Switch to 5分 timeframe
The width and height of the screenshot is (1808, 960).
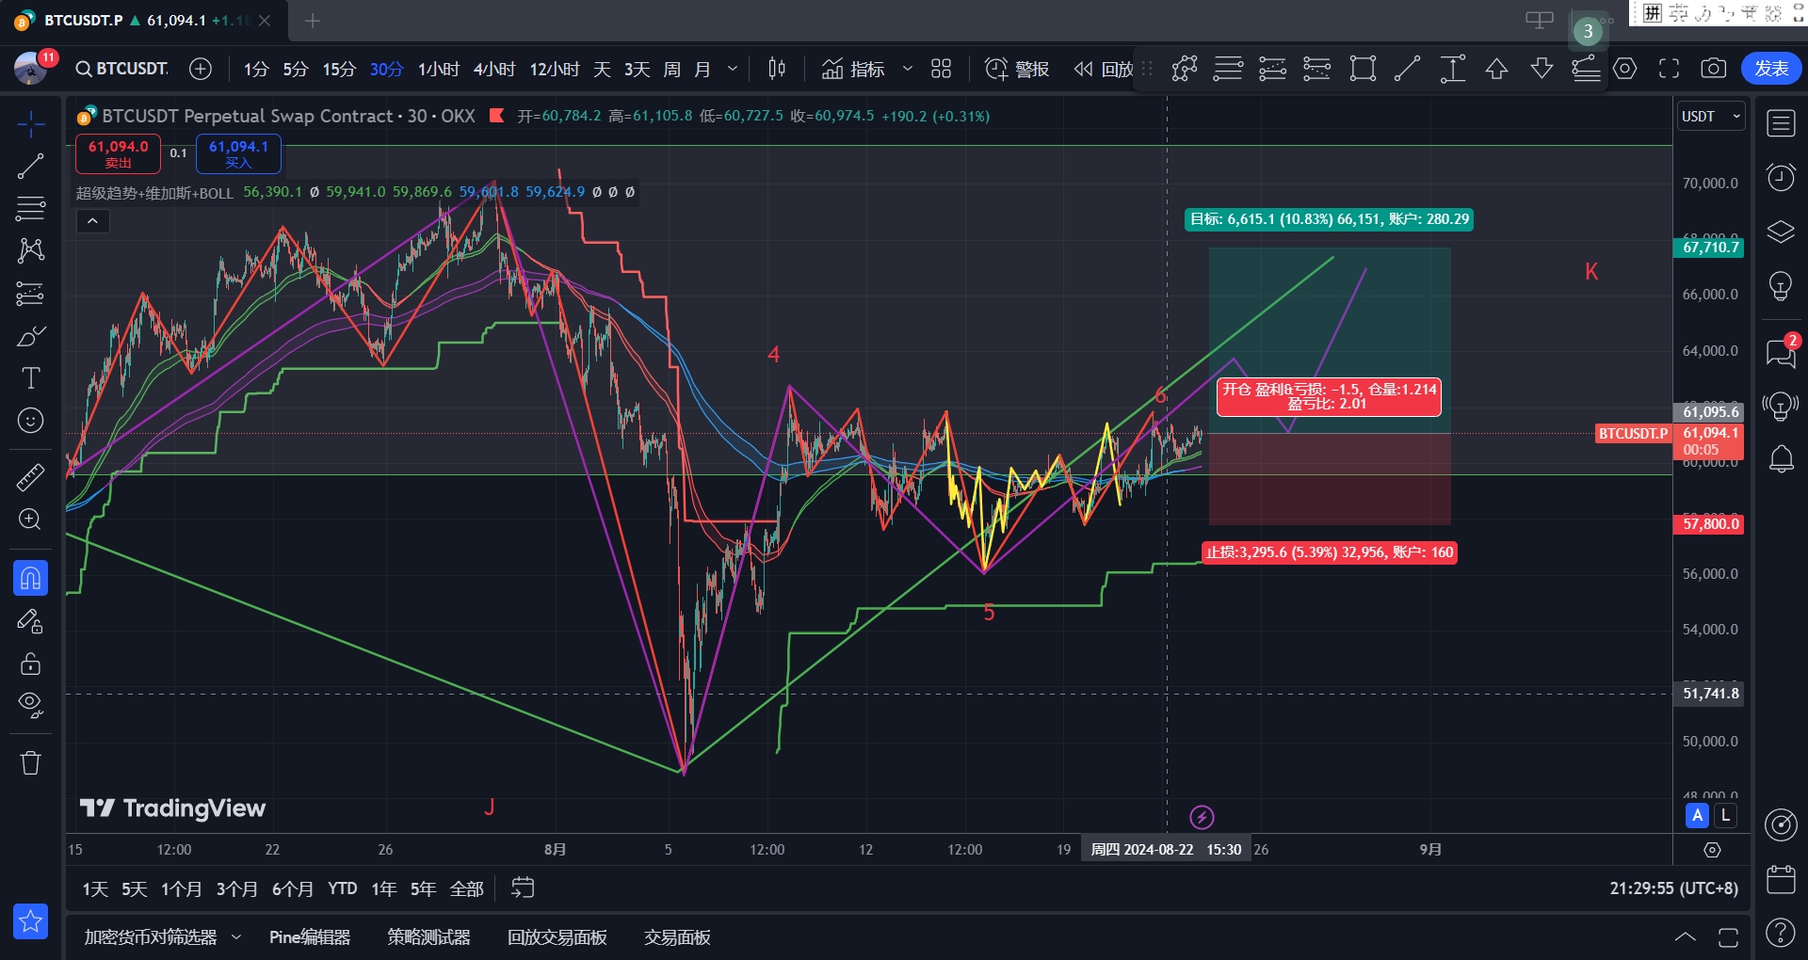tap(296, 69)
